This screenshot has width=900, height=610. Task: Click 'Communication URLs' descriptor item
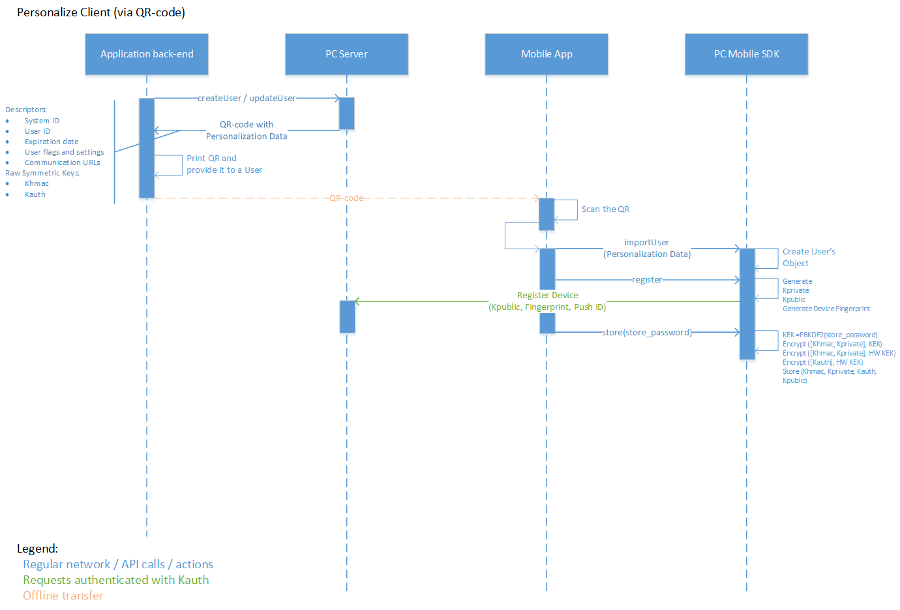pyautogui.click(x=63, y=163)
